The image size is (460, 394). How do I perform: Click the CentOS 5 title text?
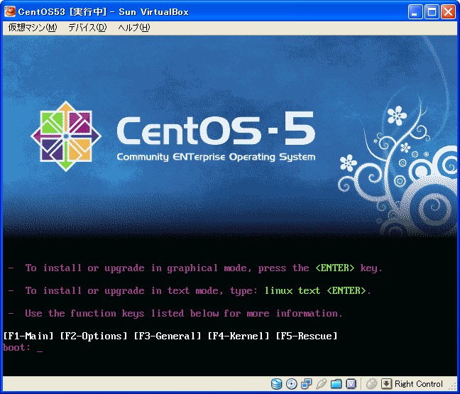217,130
